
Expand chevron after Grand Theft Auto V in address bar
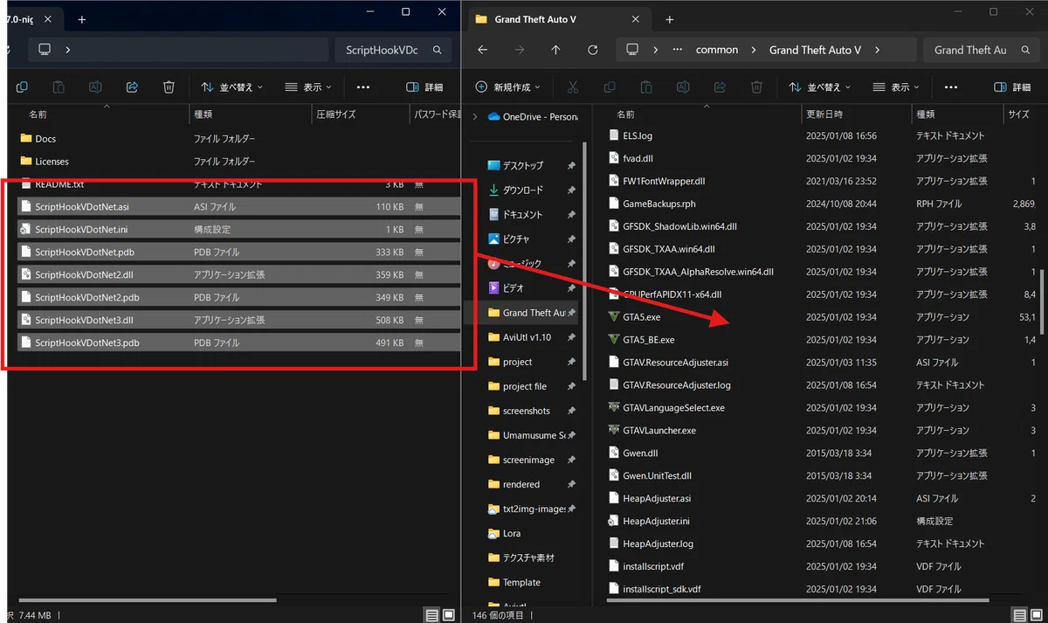[x=877, y=50]
